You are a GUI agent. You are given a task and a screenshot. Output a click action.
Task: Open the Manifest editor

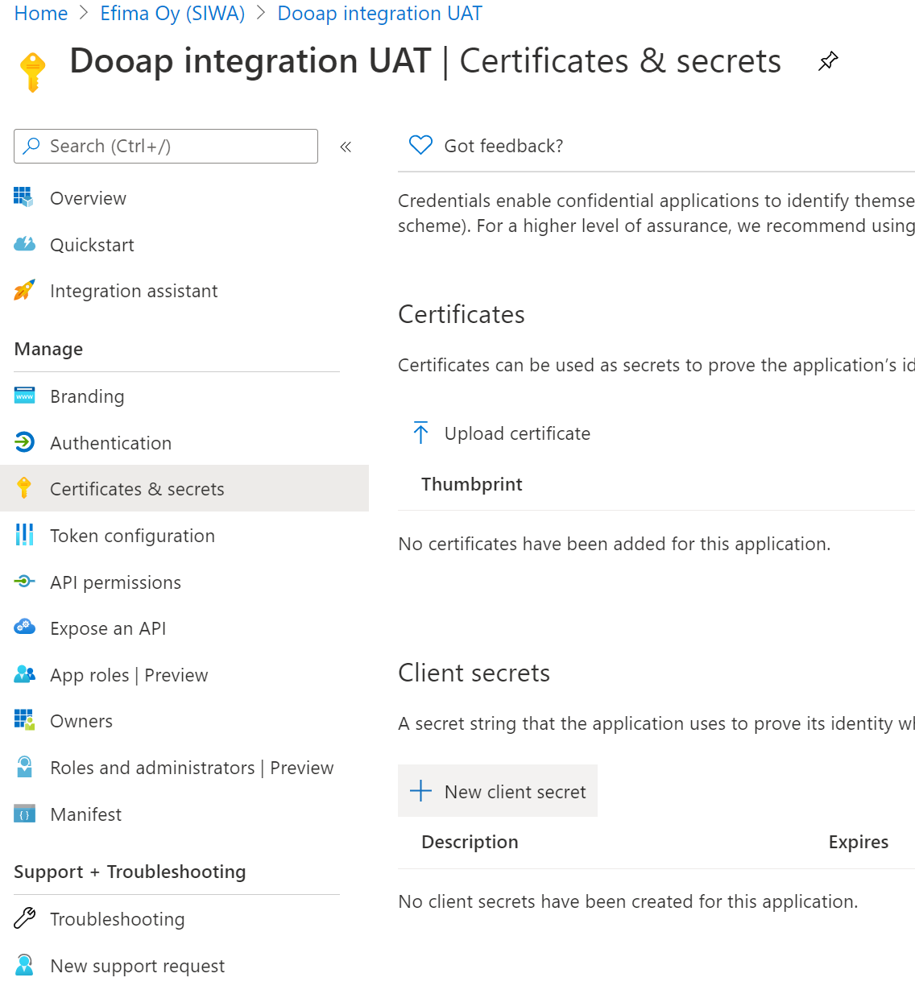point(184,814)
